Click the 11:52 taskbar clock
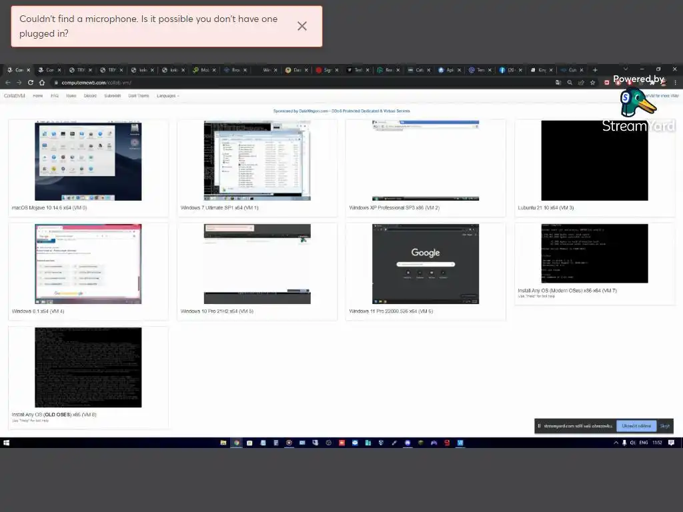 click(x=657, y=443)
